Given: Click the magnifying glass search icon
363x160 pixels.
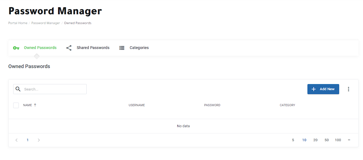Looking at the screenshot, I should pos(18,89).
